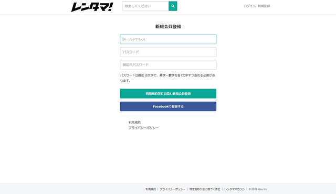Viewport: 336px width, 194px height.
Task: Select the メールアドレス input field
Action: [x=168, y=39]
